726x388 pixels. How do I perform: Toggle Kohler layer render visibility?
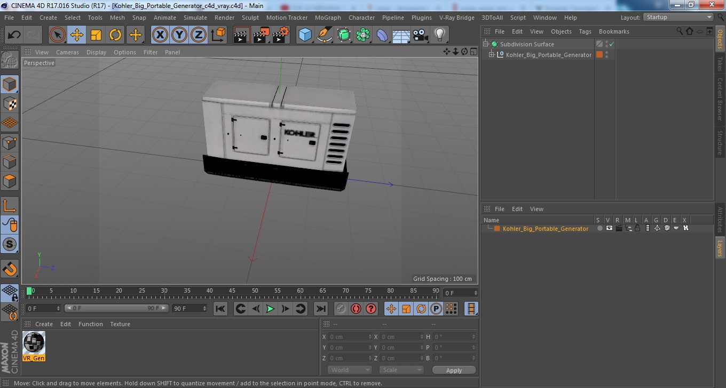(619, 229)
